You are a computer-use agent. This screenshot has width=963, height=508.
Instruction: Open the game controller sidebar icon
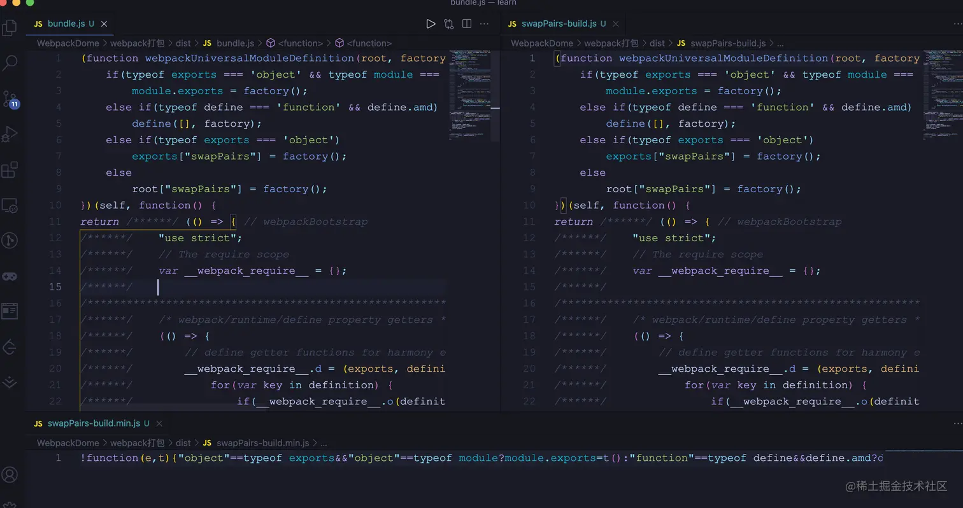[10, 276]
